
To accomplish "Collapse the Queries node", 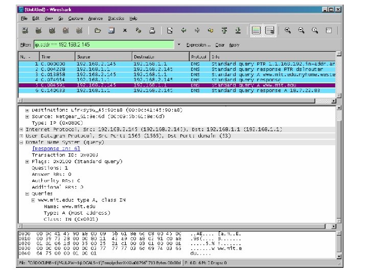I will [x=27, y=194].
